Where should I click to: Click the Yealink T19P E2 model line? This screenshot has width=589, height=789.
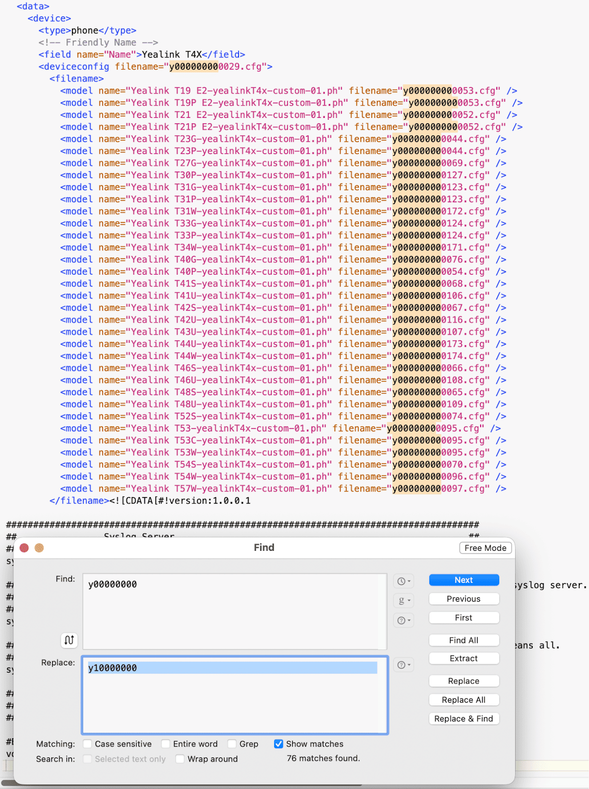(291, 103)
